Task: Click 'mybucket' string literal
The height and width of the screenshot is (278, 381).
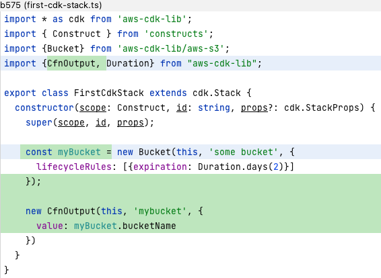Action: (160, 211)
